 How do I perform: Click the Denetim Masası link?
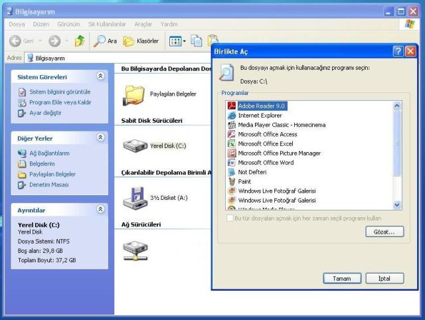pyautogui.click(x=48, y=185)
